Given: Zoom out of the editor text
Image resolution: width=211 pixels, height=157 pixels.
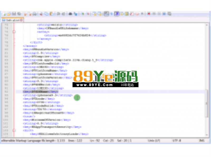Looking at the screenshot, I should coord(88,14).
